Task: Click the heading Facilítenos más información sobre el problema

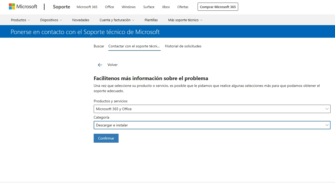Action: click(x=151, y=78)
